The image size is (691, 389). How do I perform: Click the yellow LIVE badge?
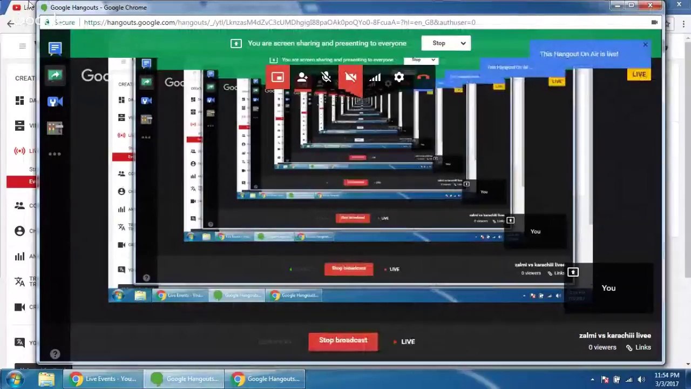pyautogui.click(x=639, y=75)
